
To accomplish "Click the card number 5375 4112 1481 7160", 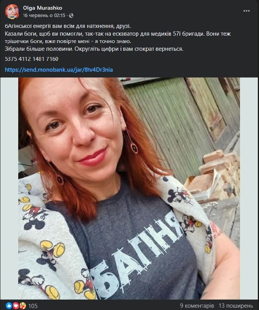I will click(32, 59).
